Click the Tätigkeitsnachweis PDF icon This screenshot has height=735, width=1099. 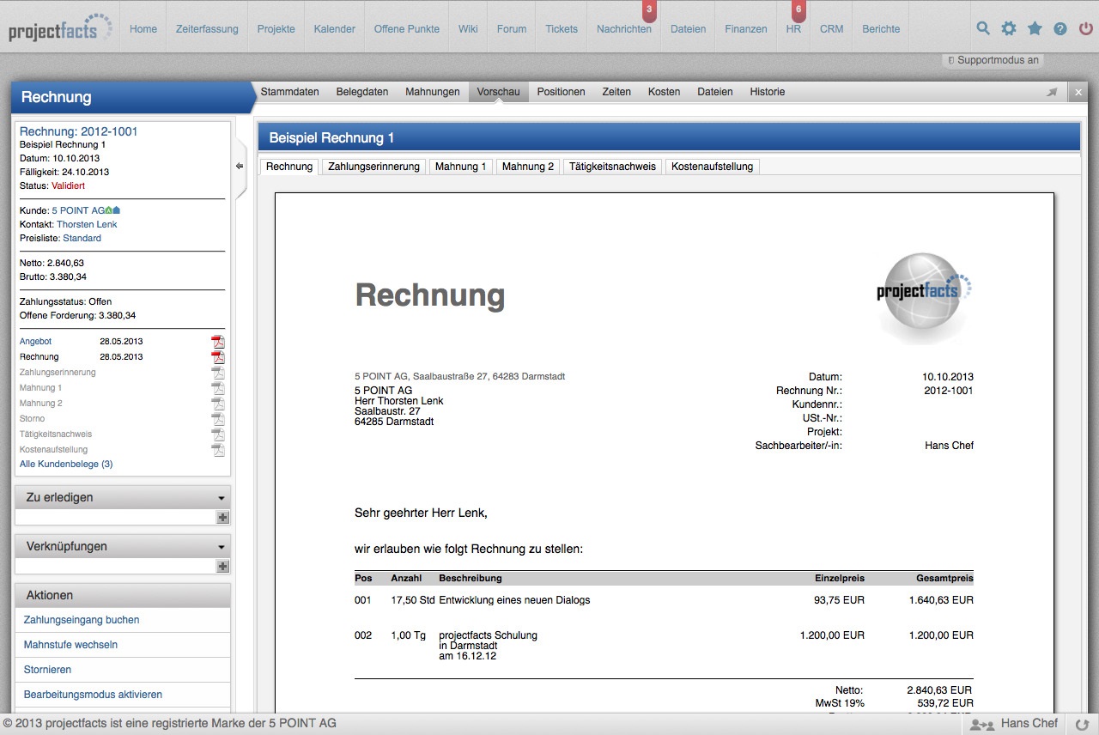[218, 434]
